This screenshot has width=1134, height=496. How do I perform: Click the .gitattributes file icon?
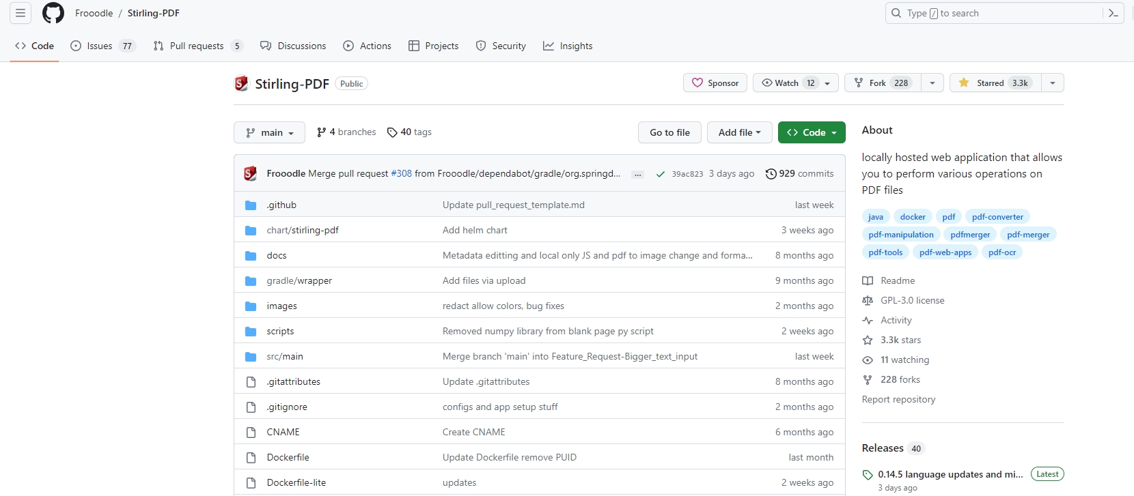tap(251, 382)
